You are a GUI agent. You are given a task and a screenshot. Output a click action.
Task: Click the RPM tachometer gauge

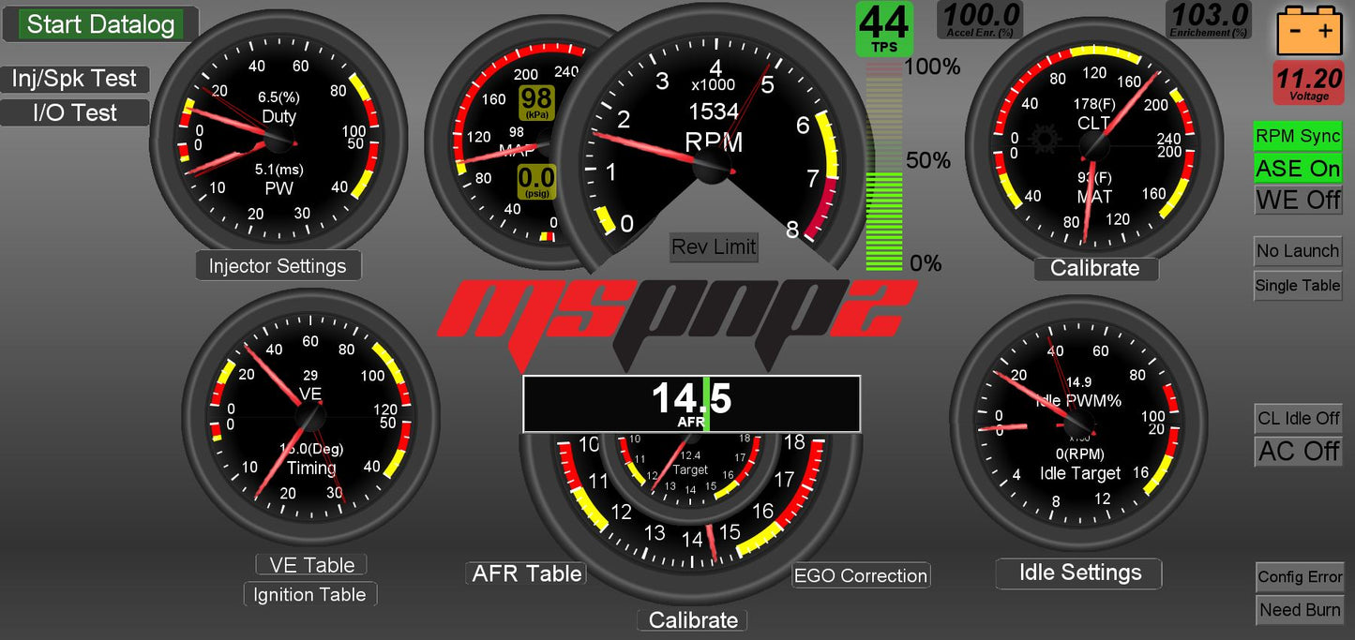(713, 141)
